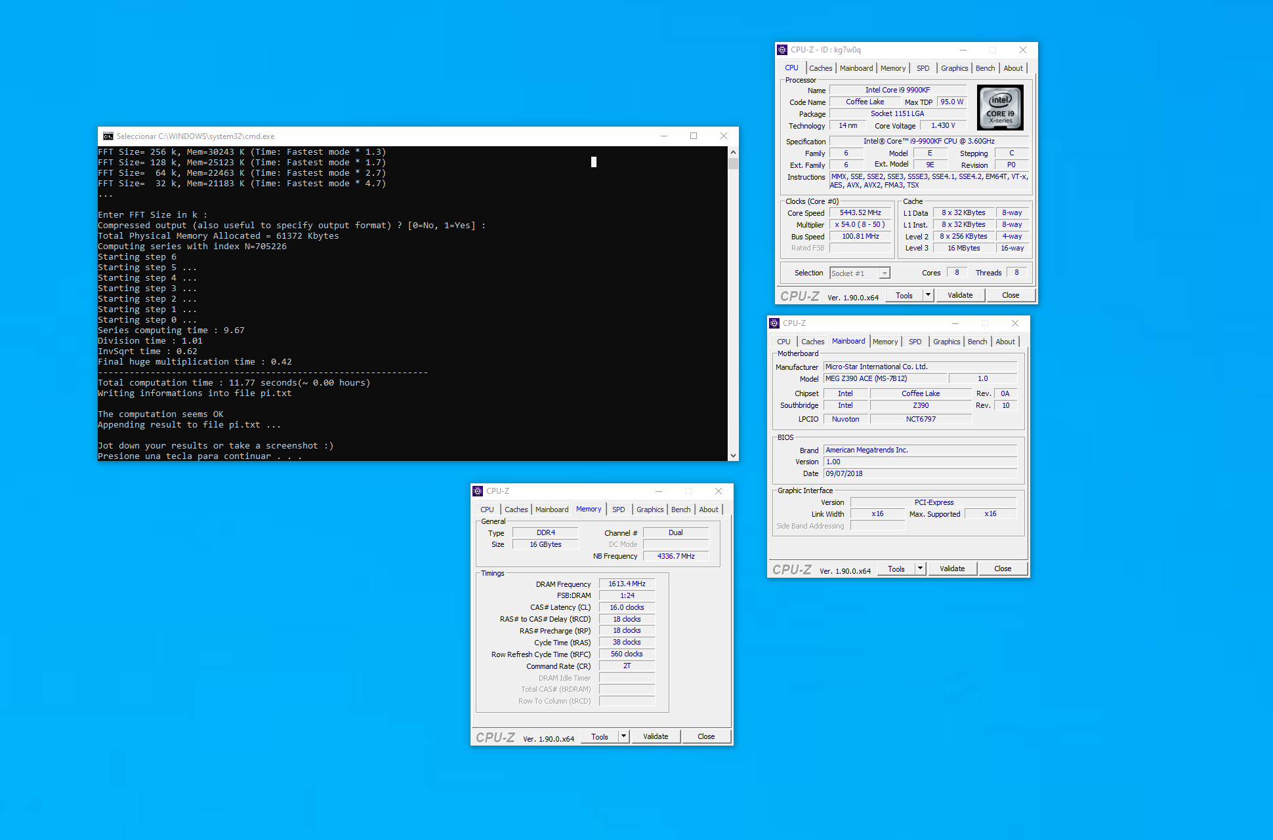Screen dimensions: 1273x840
Task: Click Row Refresh Cycle Time 560 clocks
Action: point(627,654)
